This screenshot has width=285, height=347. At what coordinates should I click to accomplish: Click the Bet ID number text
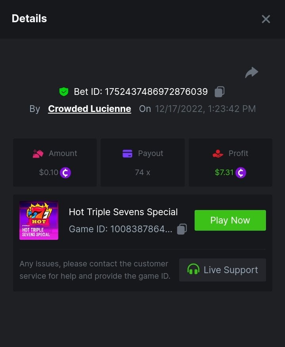click(x=156, y=92)
